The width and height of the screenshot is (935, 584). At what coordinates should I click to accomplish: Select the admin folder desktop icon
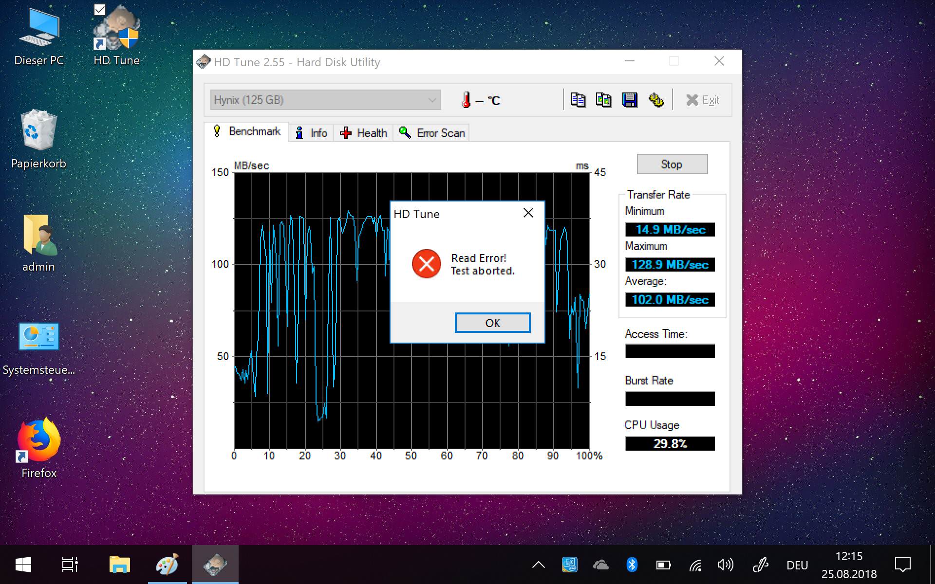[39, 243]
